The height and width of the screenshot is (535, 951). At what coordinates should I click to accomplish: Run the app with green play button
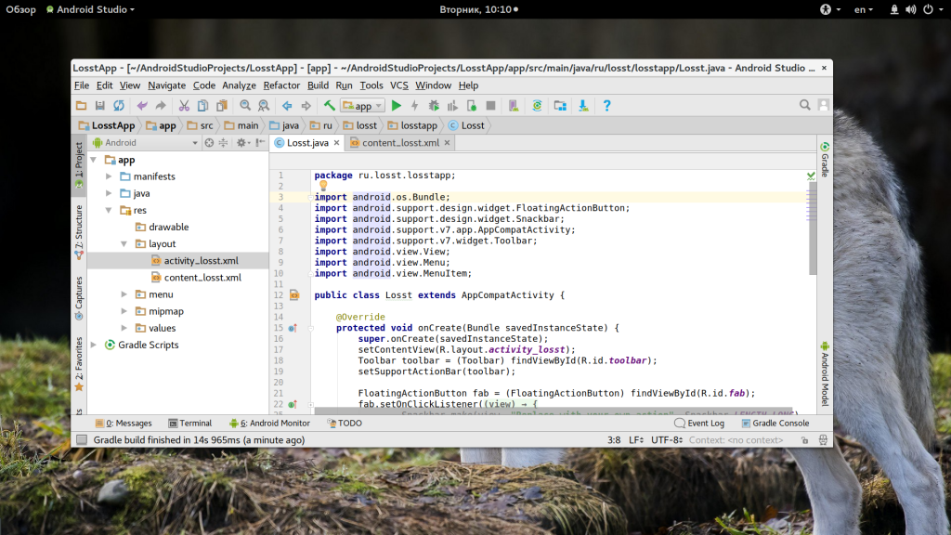pyautogui.click(x=397, y=106)
